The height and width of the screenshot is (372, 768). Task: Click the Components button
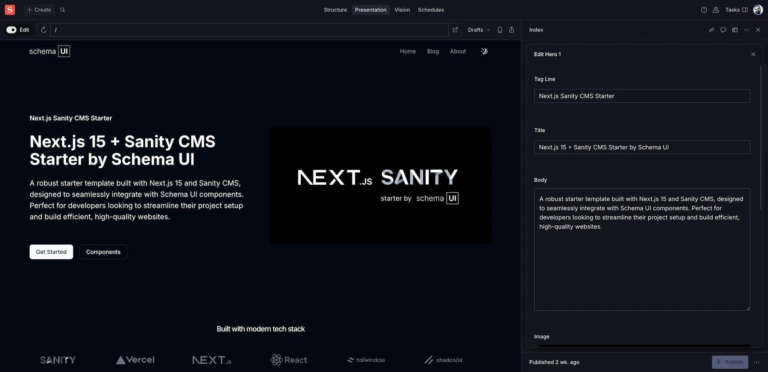[103, 252]
